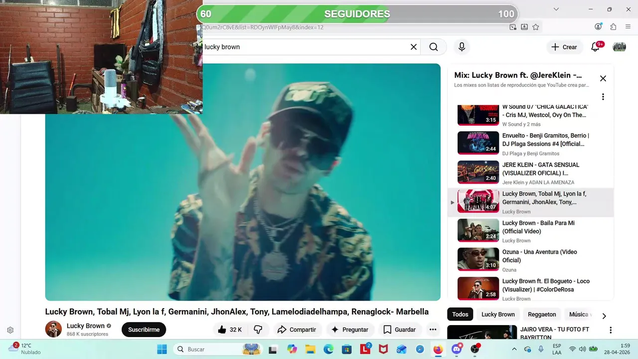Dislike the video with thumbs down
This screenshot has height=359, width=638.
tap(258, 330)
